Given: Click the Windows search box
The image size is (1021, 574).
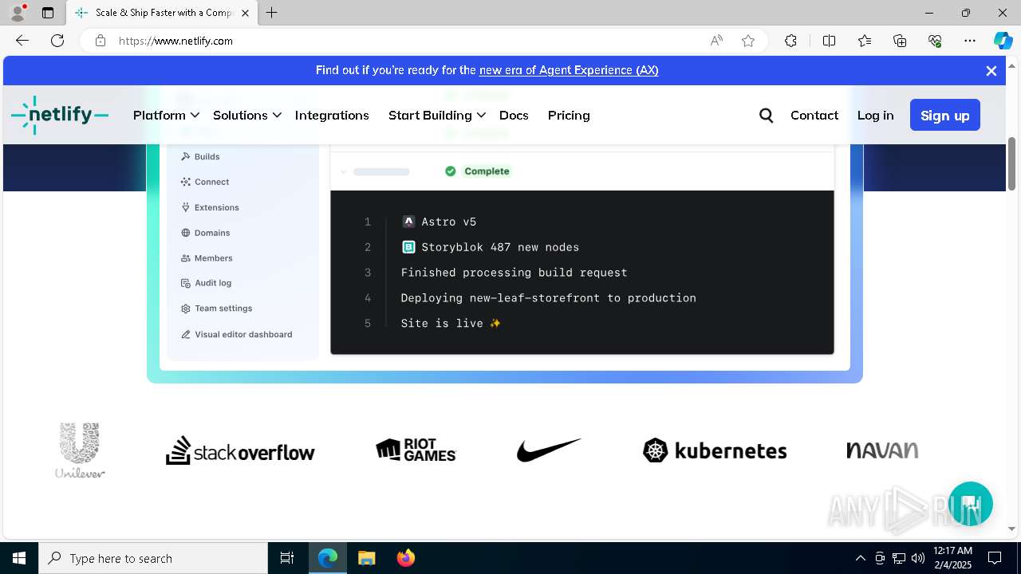Looking at the screenshot, I should [x=153, y=558].
